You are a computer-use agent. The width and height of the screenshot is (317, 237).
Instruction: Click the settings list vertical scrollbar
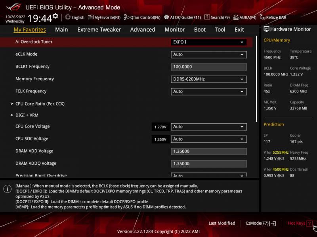click(256, 79)
